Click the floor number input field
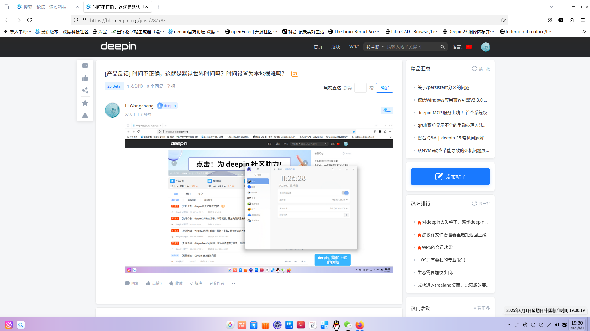Screen dimensions: 590x331 (x=360, y=88)
